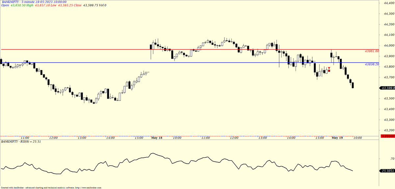
Task: Click the red 0.00000 axis tag
Action: [x=387, y=136]
